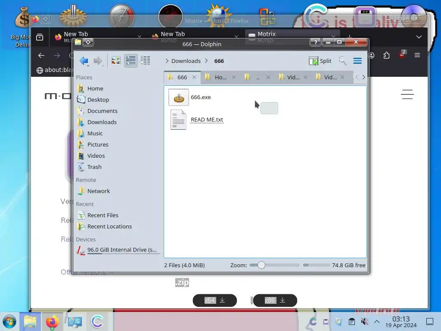Click the 666 breadcrumb folder
Image resolution: width=441 pixels, height=331 pixels.
tap(219, 61)
